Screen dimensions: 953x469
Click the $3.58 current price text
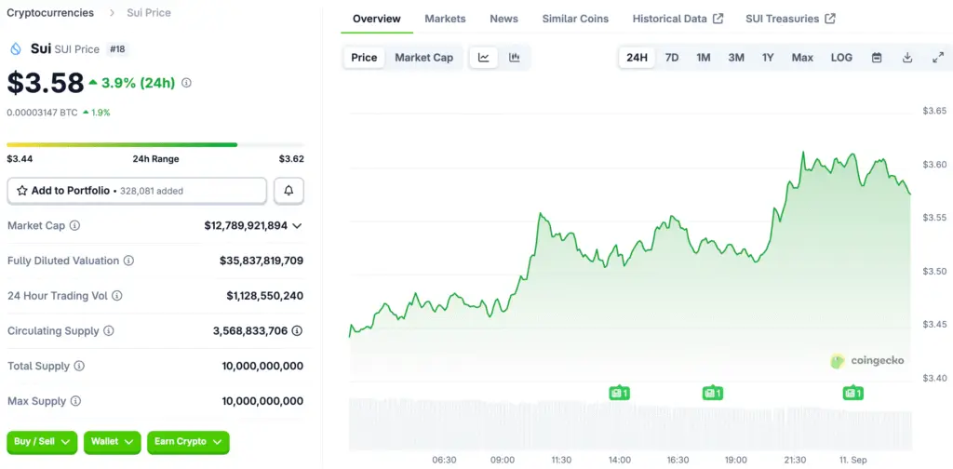coord(46,83)
